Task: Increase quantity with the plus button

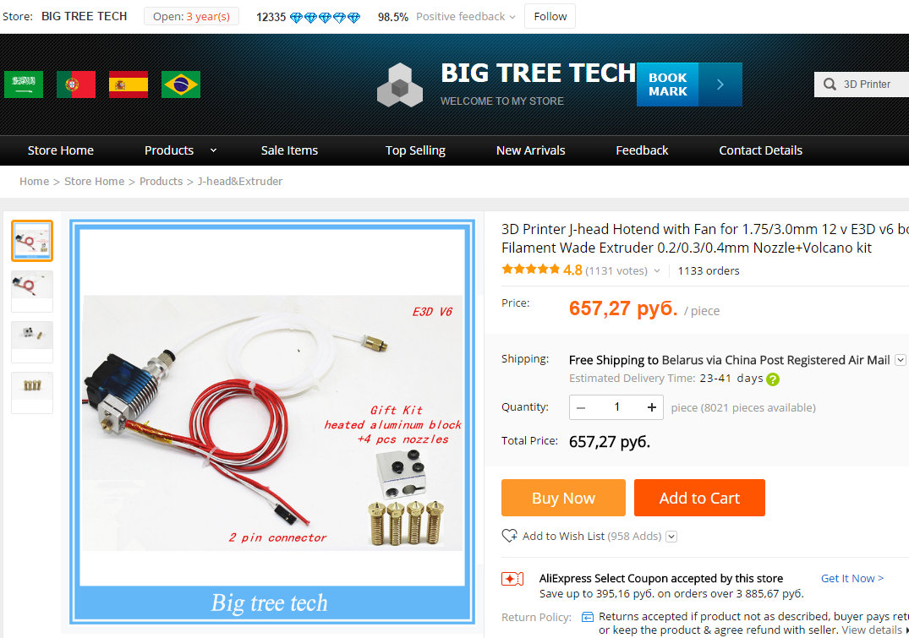Action: coord(652,407)
